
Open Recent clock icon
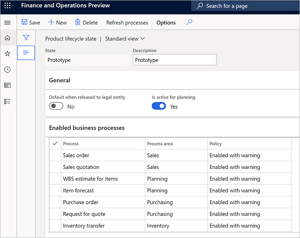coord(7,69)
